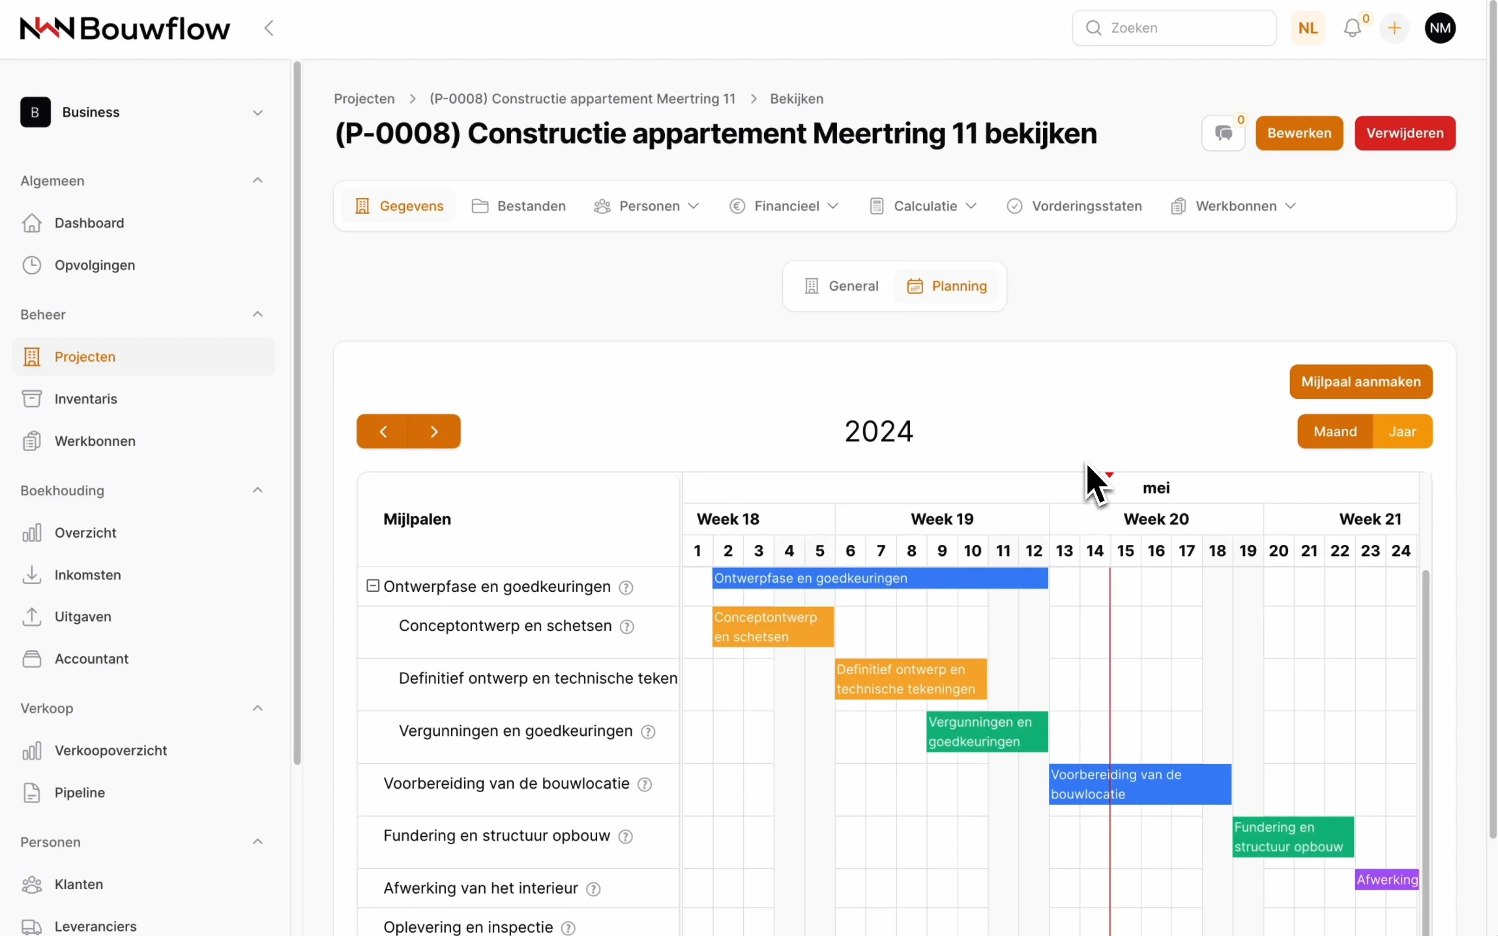Switch the planning view to Jaar
This screenshot has height=936, width=1498.
click(x=1402, y=431)
